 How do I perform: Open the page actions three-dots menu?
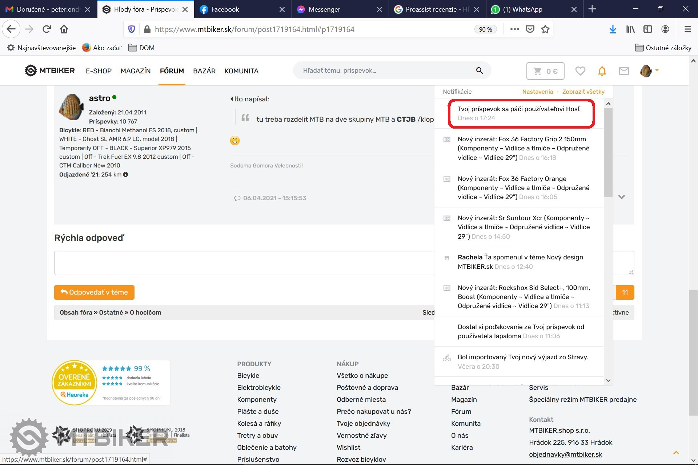pos(514,29)
